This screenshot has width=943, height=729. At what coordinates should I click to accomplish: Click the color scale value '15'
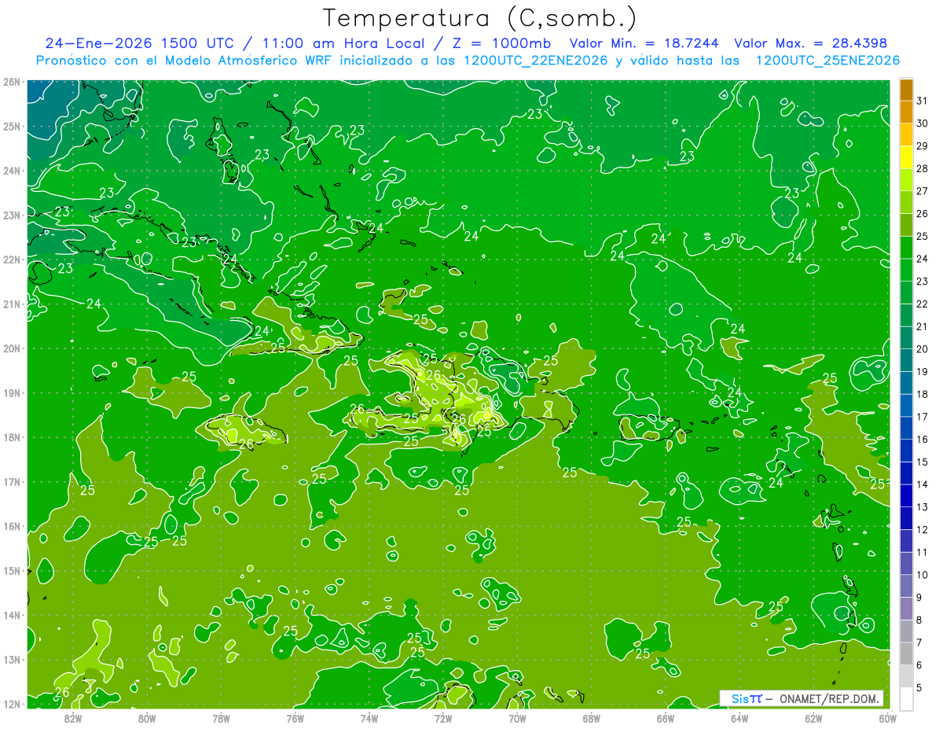pos(922,462)
